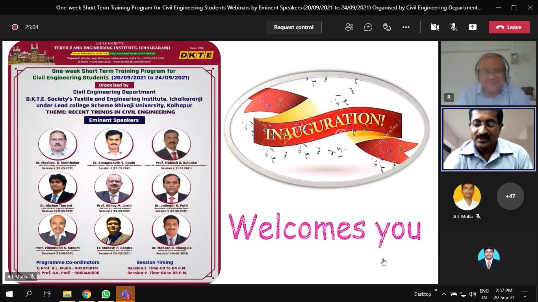Click the 25:04 meeting timer
Screen dimensions: 538x302
tap(32, 27)
